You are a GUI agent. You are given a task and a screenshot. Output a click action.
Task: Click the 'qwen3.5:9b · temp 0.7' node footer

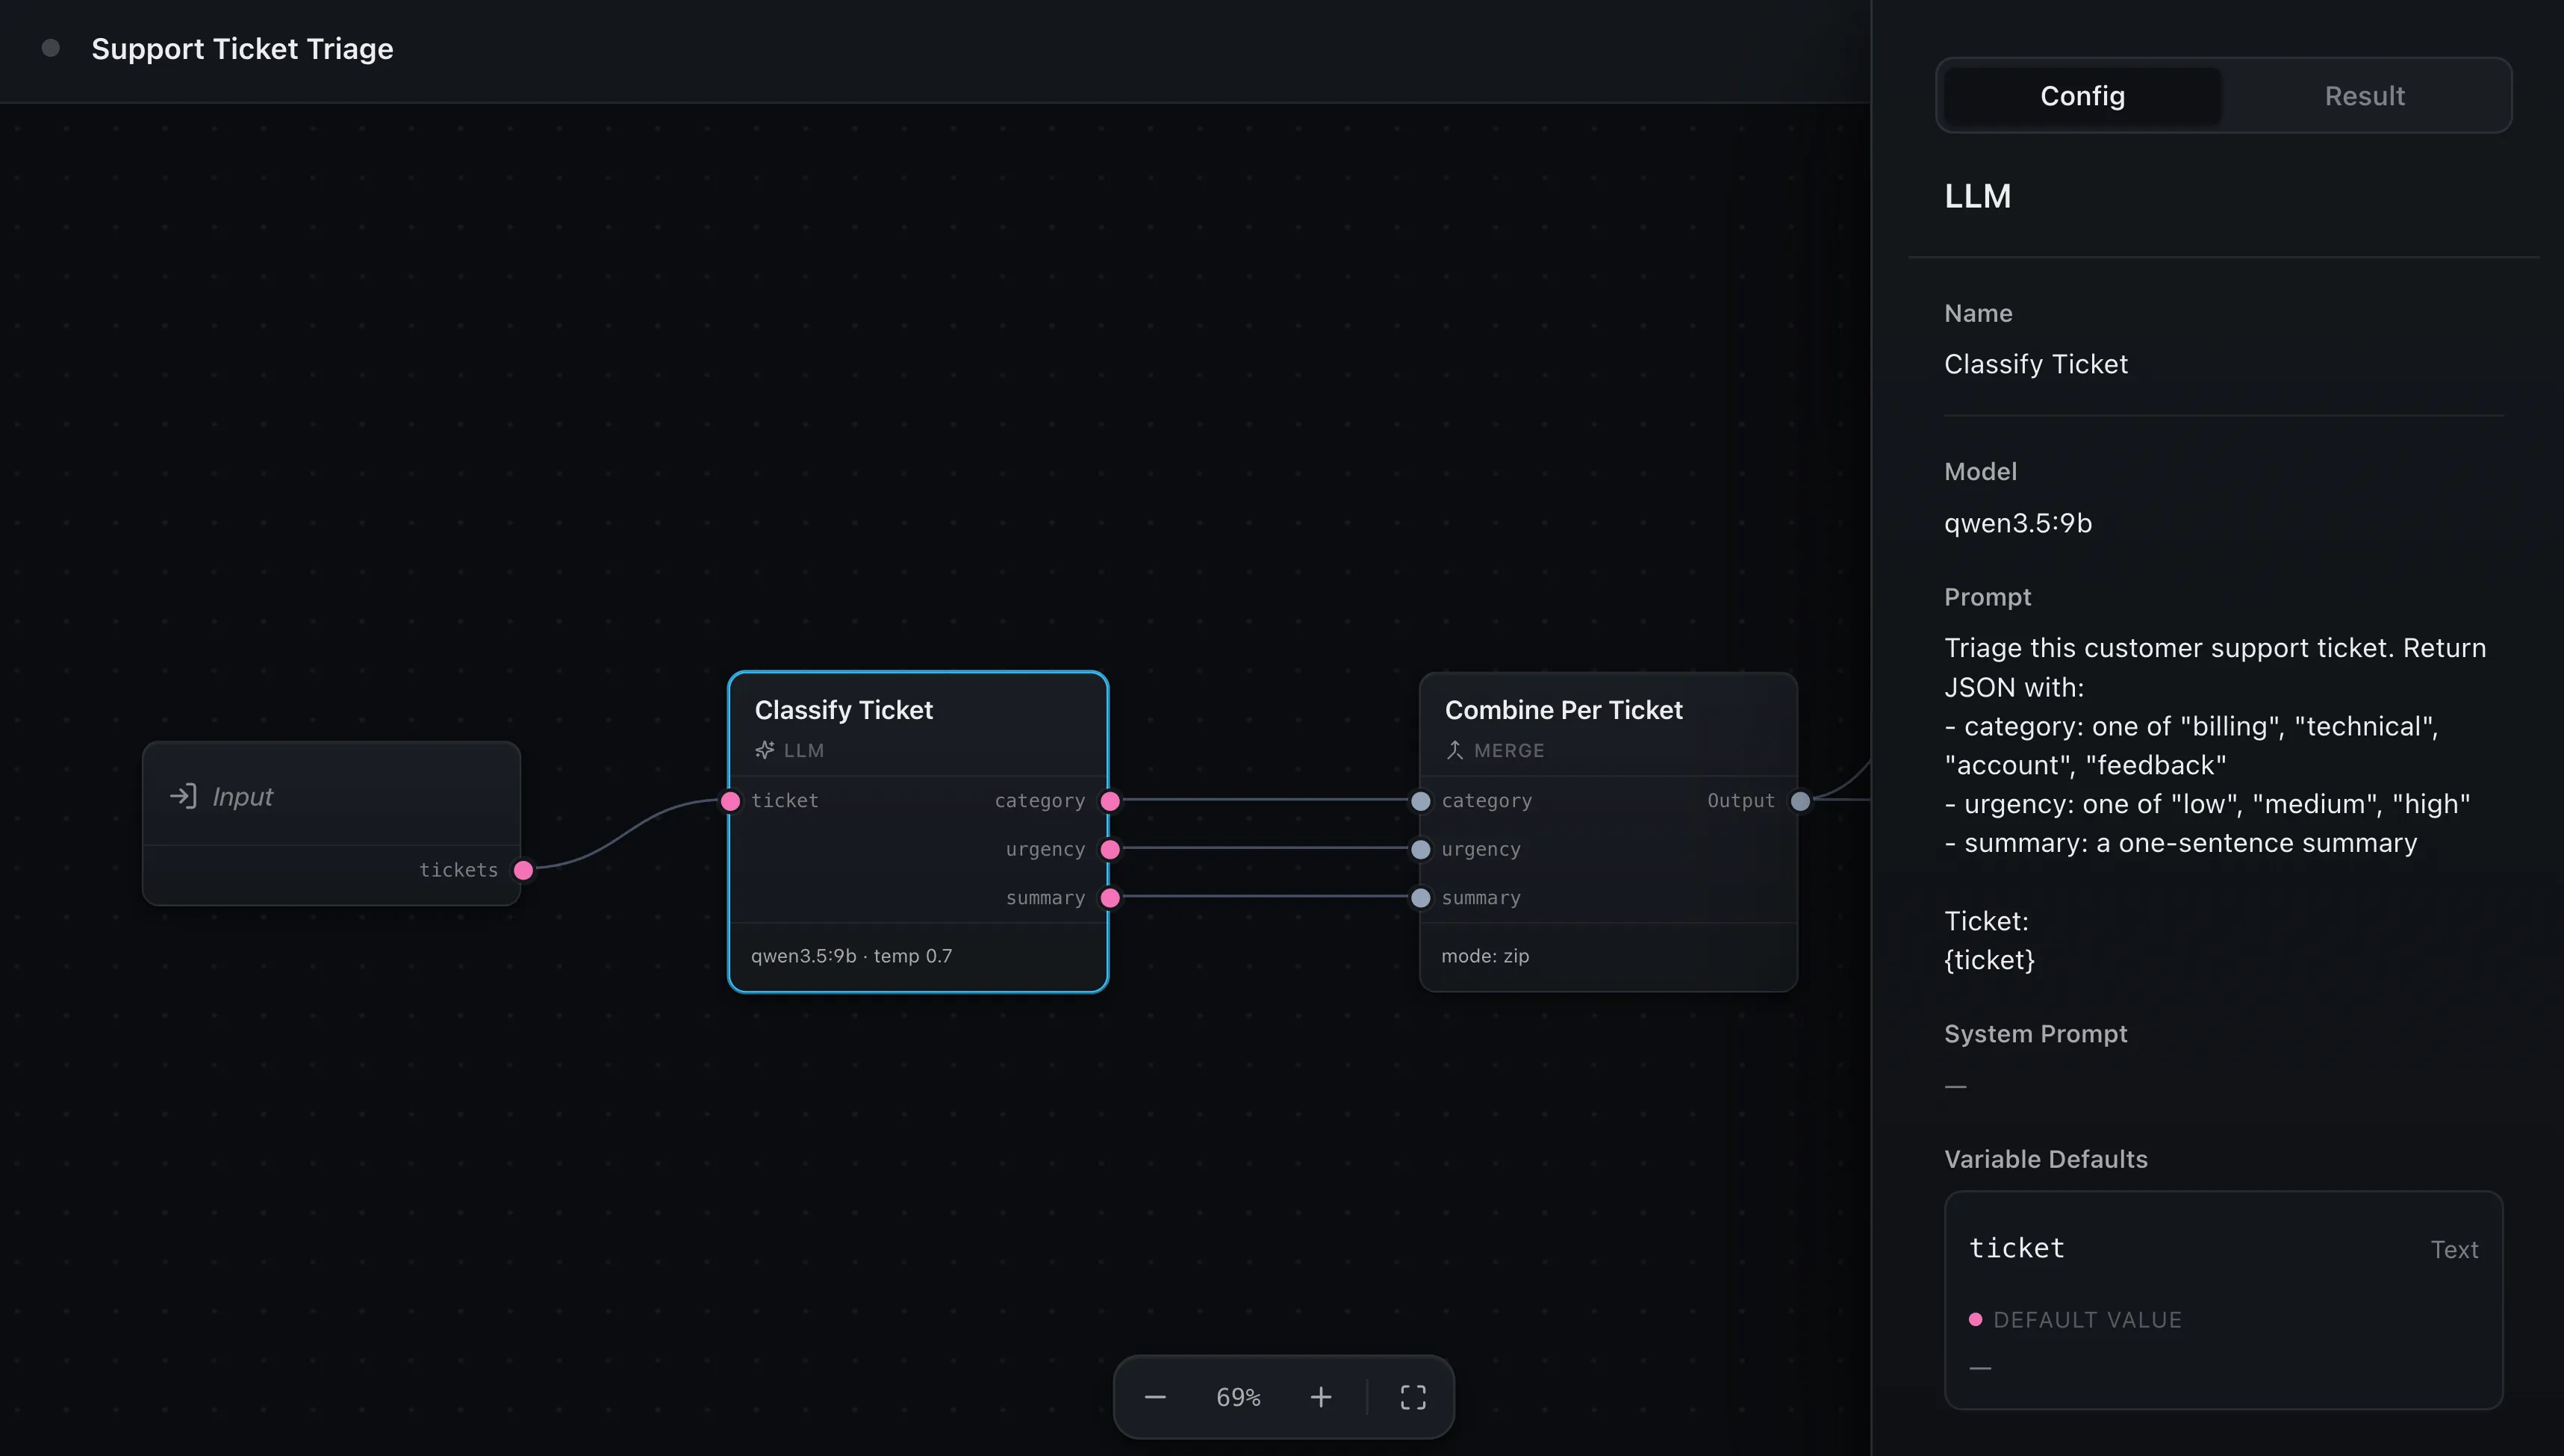[851, 956]
